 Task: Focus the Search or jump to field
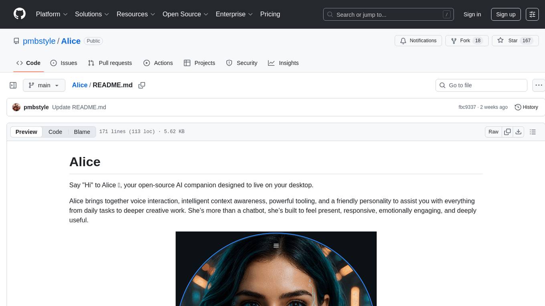(388, 14)
